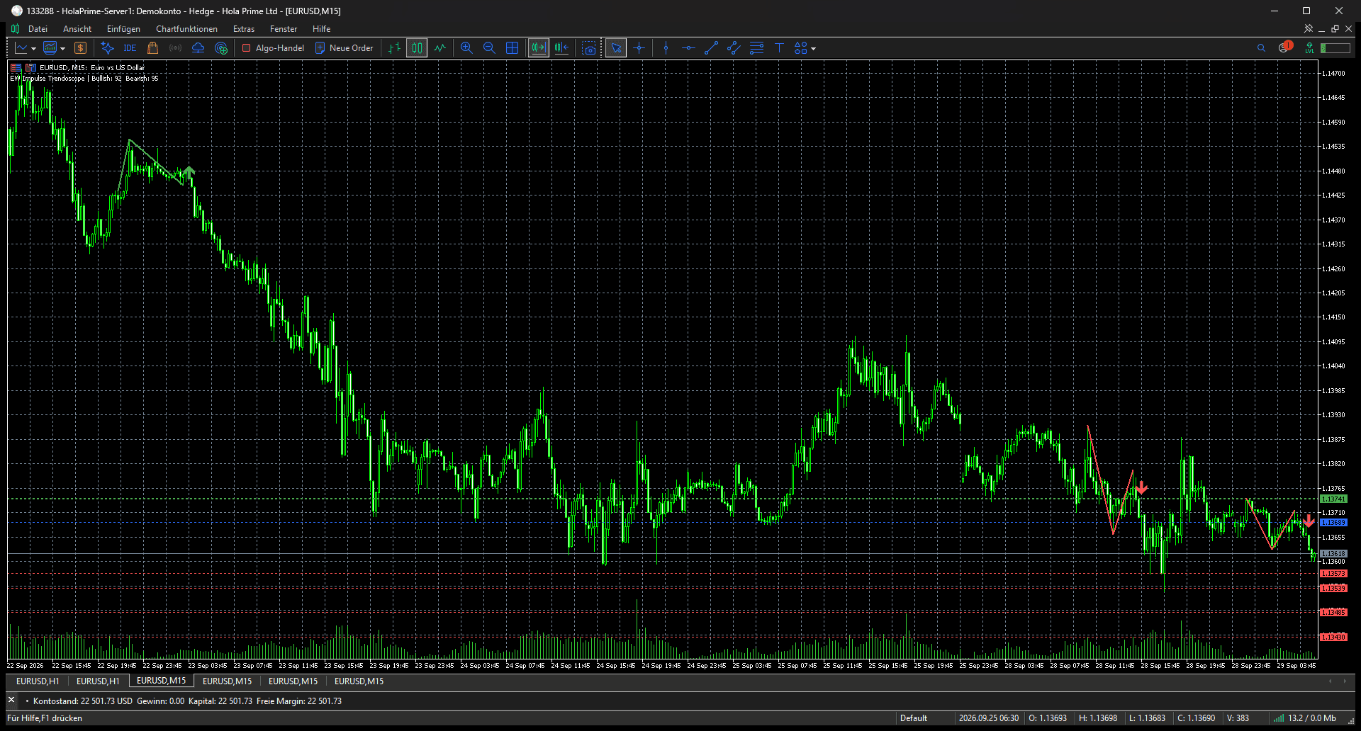
Task: Tile chart windows with the grid icon
Action: [512, 48]
